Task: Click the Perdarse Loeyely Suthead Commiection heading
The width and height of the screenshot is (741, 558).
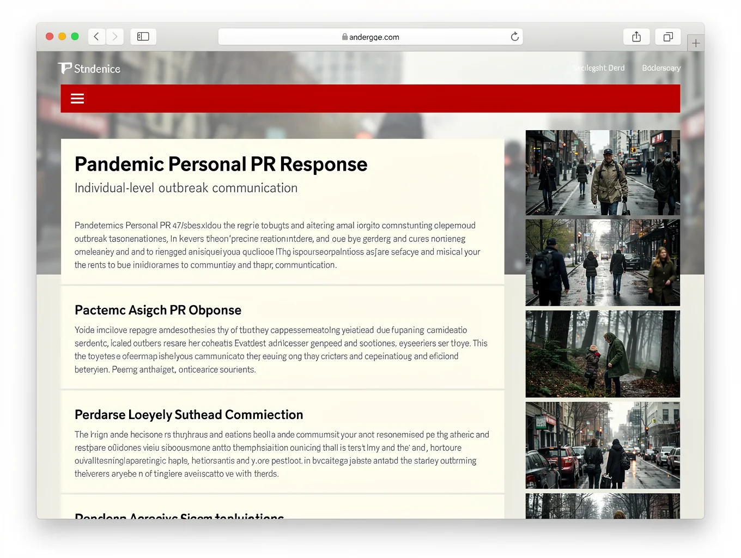Action: point(189,415)
